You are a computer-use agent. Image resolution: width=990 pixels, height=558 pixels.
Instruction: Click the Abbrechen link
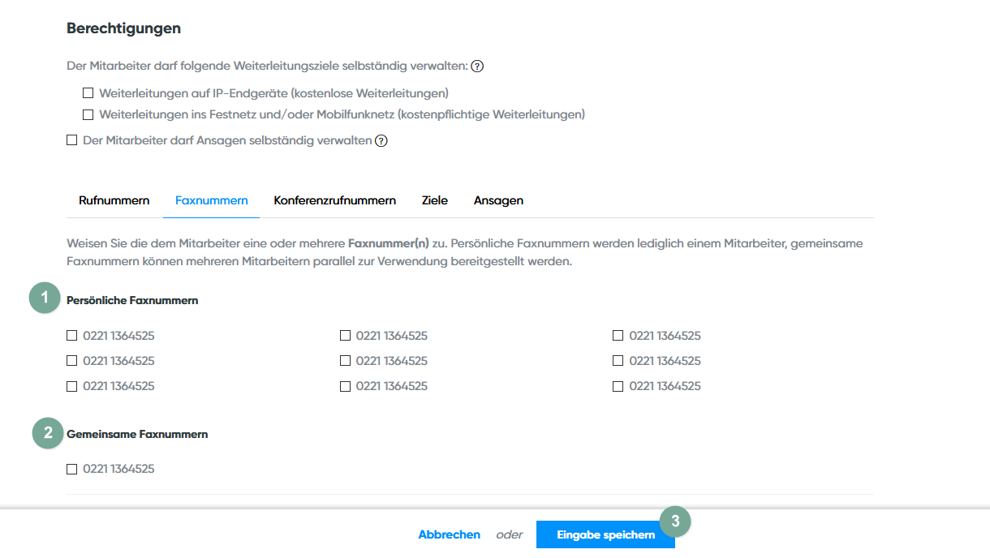pos(449,534)
